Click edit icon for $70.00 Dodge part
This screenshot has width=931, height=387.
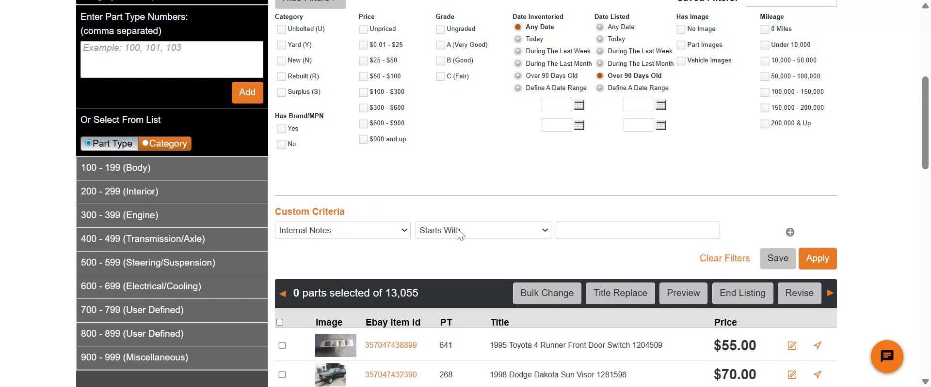click(792, 374)
